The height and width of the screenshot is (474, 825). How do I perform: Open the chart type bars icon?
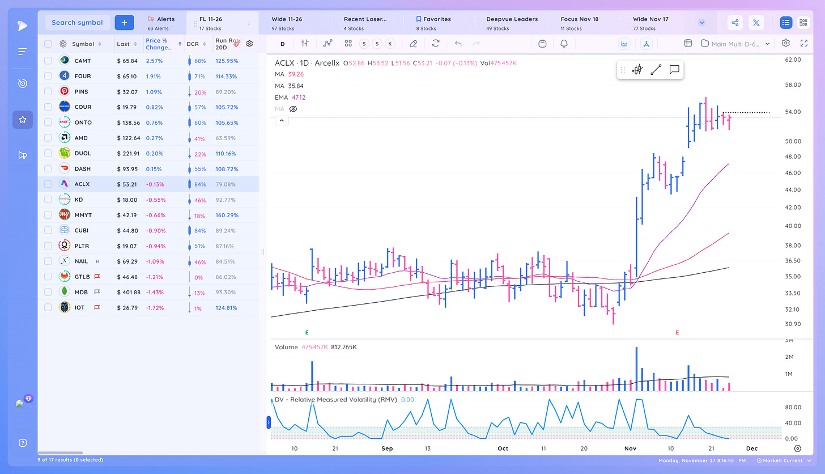(x=305, y=43)
